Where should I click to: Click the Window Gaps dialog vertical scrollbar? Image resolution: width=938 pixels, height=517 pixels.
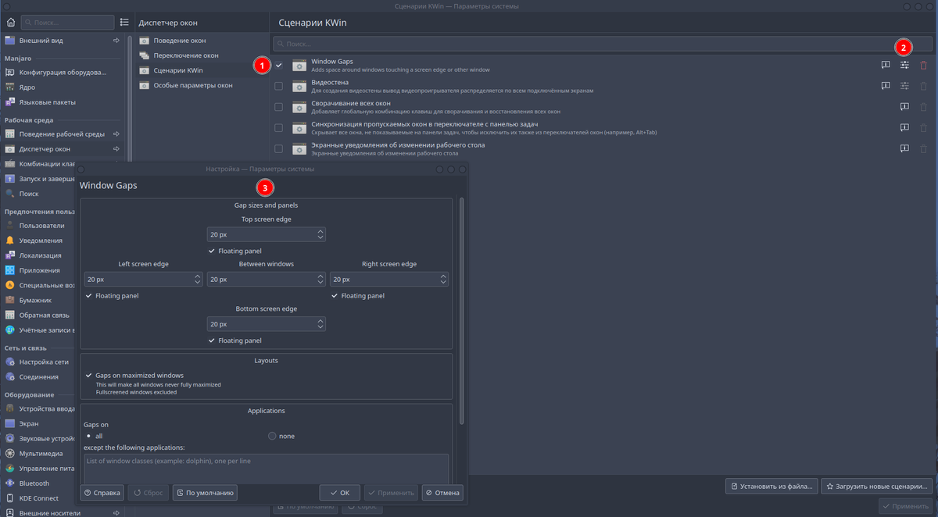pyautogui.click(x=461, y=312)
